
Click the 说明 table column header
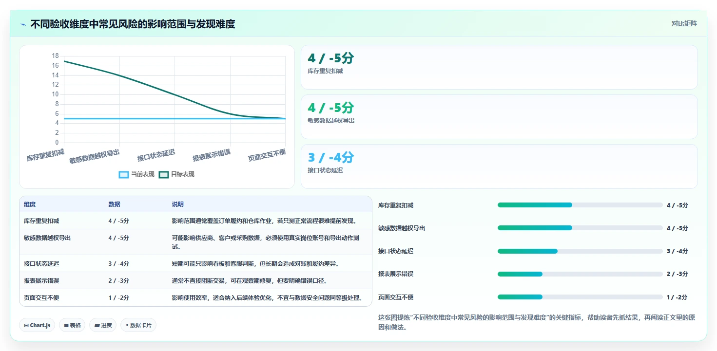pyautogui.click(x=178, y=204)
